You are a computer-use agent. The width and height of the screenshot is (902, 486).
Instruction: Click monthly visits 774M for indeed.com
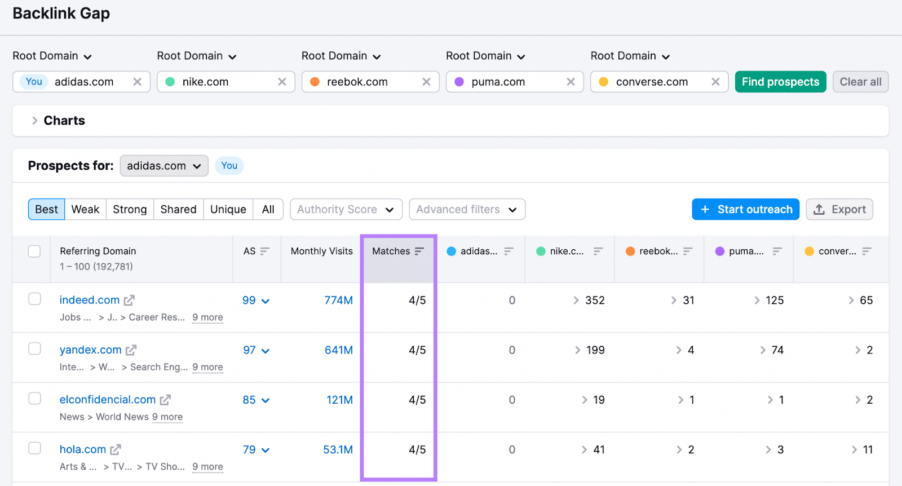[338, 301]
